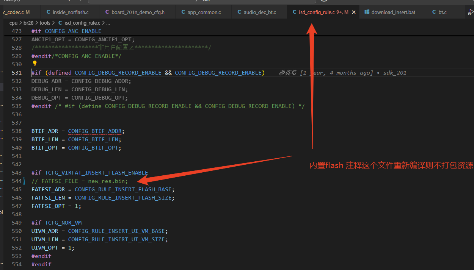Click the lightbulb code action icon

click(x=35, y=64)
